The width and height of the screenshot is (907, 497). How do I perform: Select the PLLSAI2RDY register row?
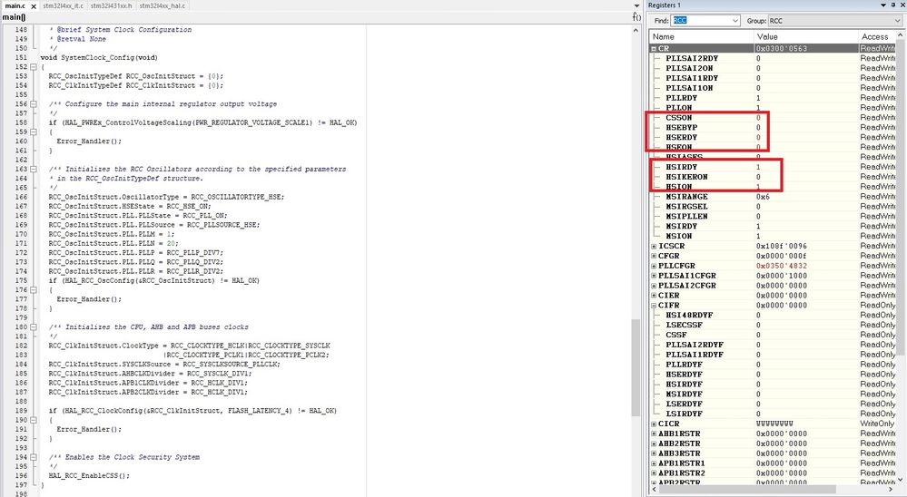point(773,58)
